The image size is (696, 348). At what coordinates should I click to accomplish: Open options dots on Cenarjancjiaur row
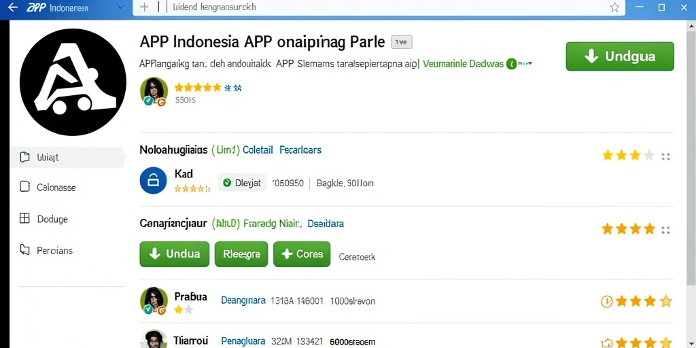pyautogui.click(x=665, y=230)
